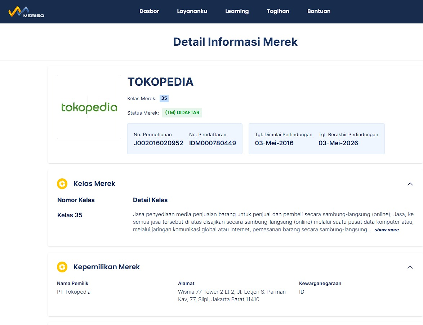Screen dimensions: 423x325
Task: Open the Dasbor menu item
Action: [x=149, y=11]
